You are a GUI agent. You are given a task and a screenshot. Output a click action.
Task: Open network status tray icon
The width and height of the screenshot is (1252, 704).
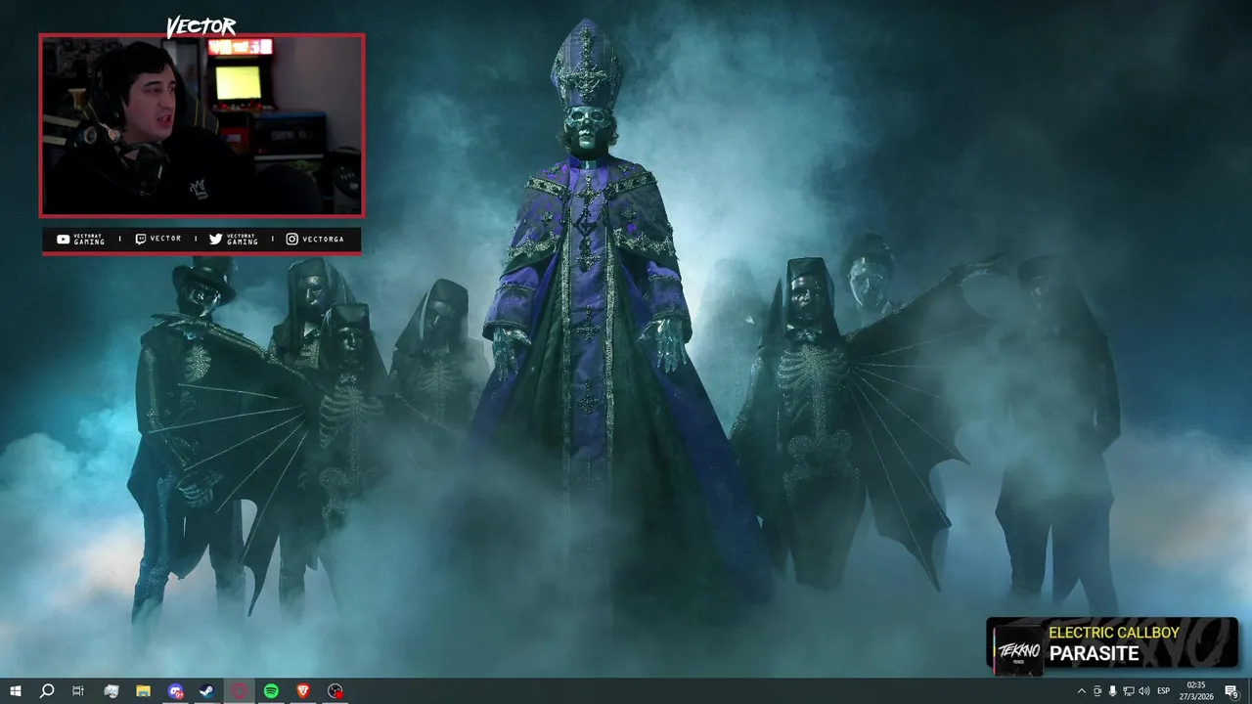(1128, 691)
